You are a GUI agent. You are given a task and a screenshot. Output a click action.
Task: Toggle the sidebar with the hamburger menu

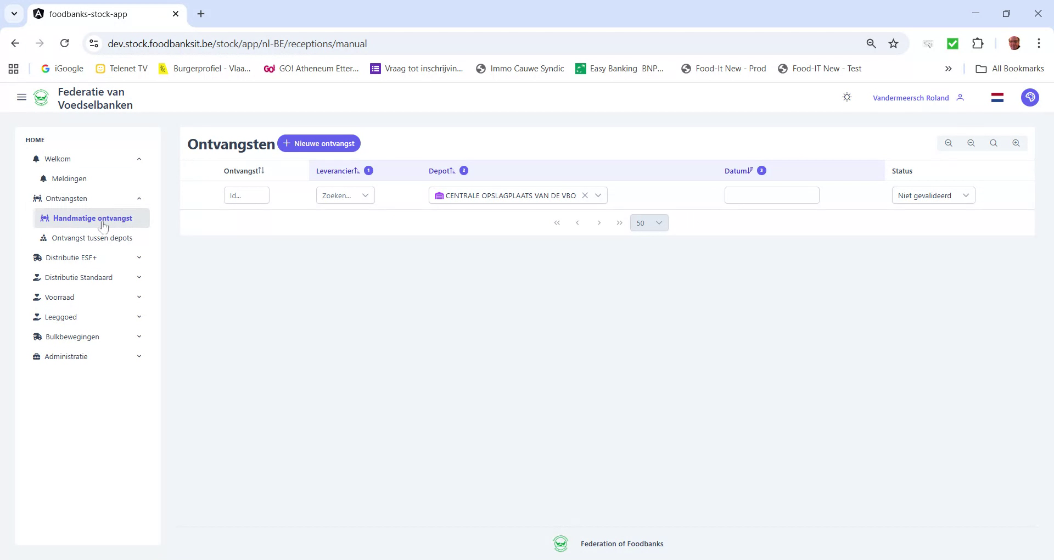[21, 97]
